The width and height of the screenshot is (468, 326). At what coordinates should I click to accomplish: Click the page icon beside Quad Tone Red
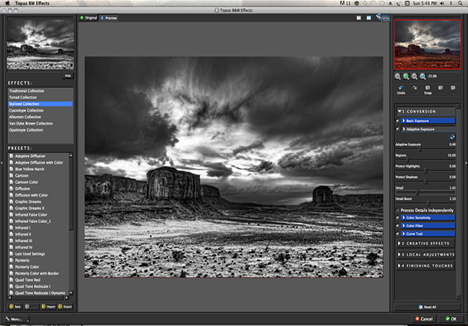pyautogui.click(x=11, y=280)
